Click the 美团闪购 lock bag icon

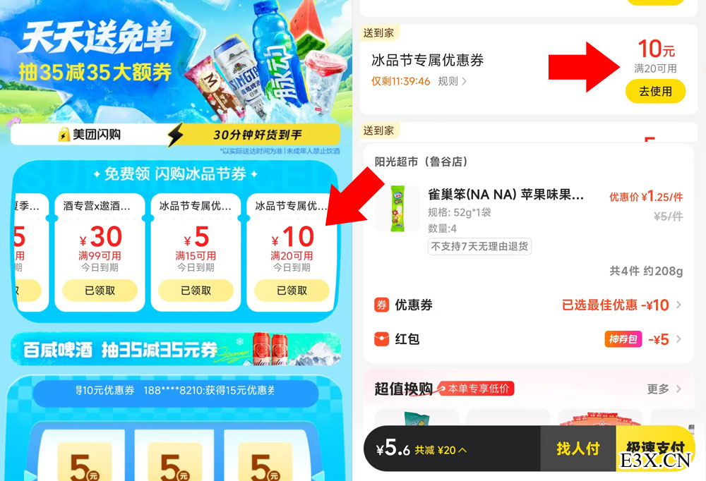pyautogui.click(x=64, y=134)
